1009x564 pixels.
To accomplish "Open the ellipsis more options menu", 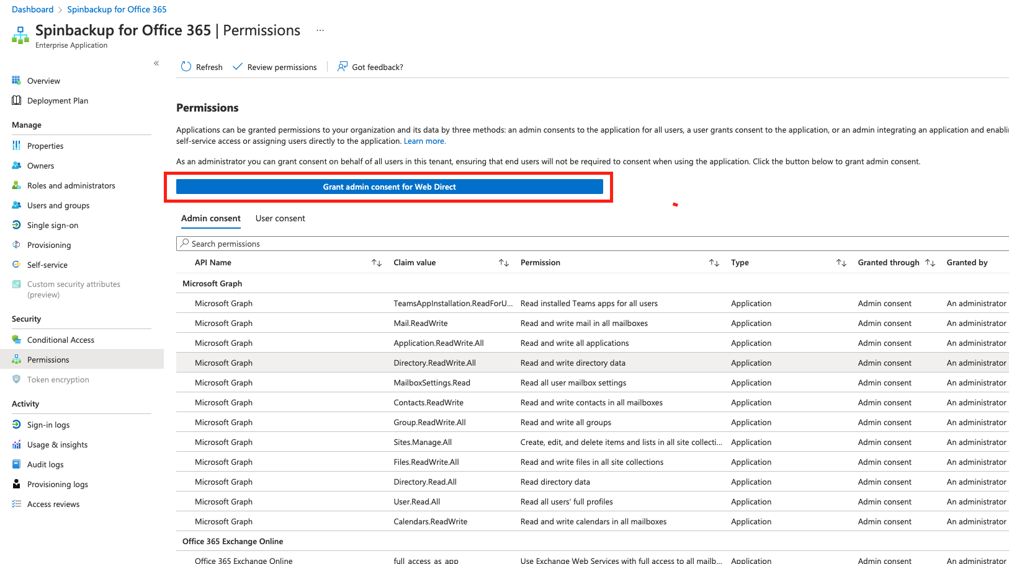I will coord(320,30).
